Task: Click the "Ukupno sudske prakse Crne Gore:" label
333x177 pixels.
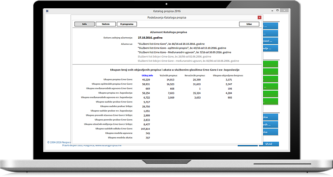Action: click(114, 102)
